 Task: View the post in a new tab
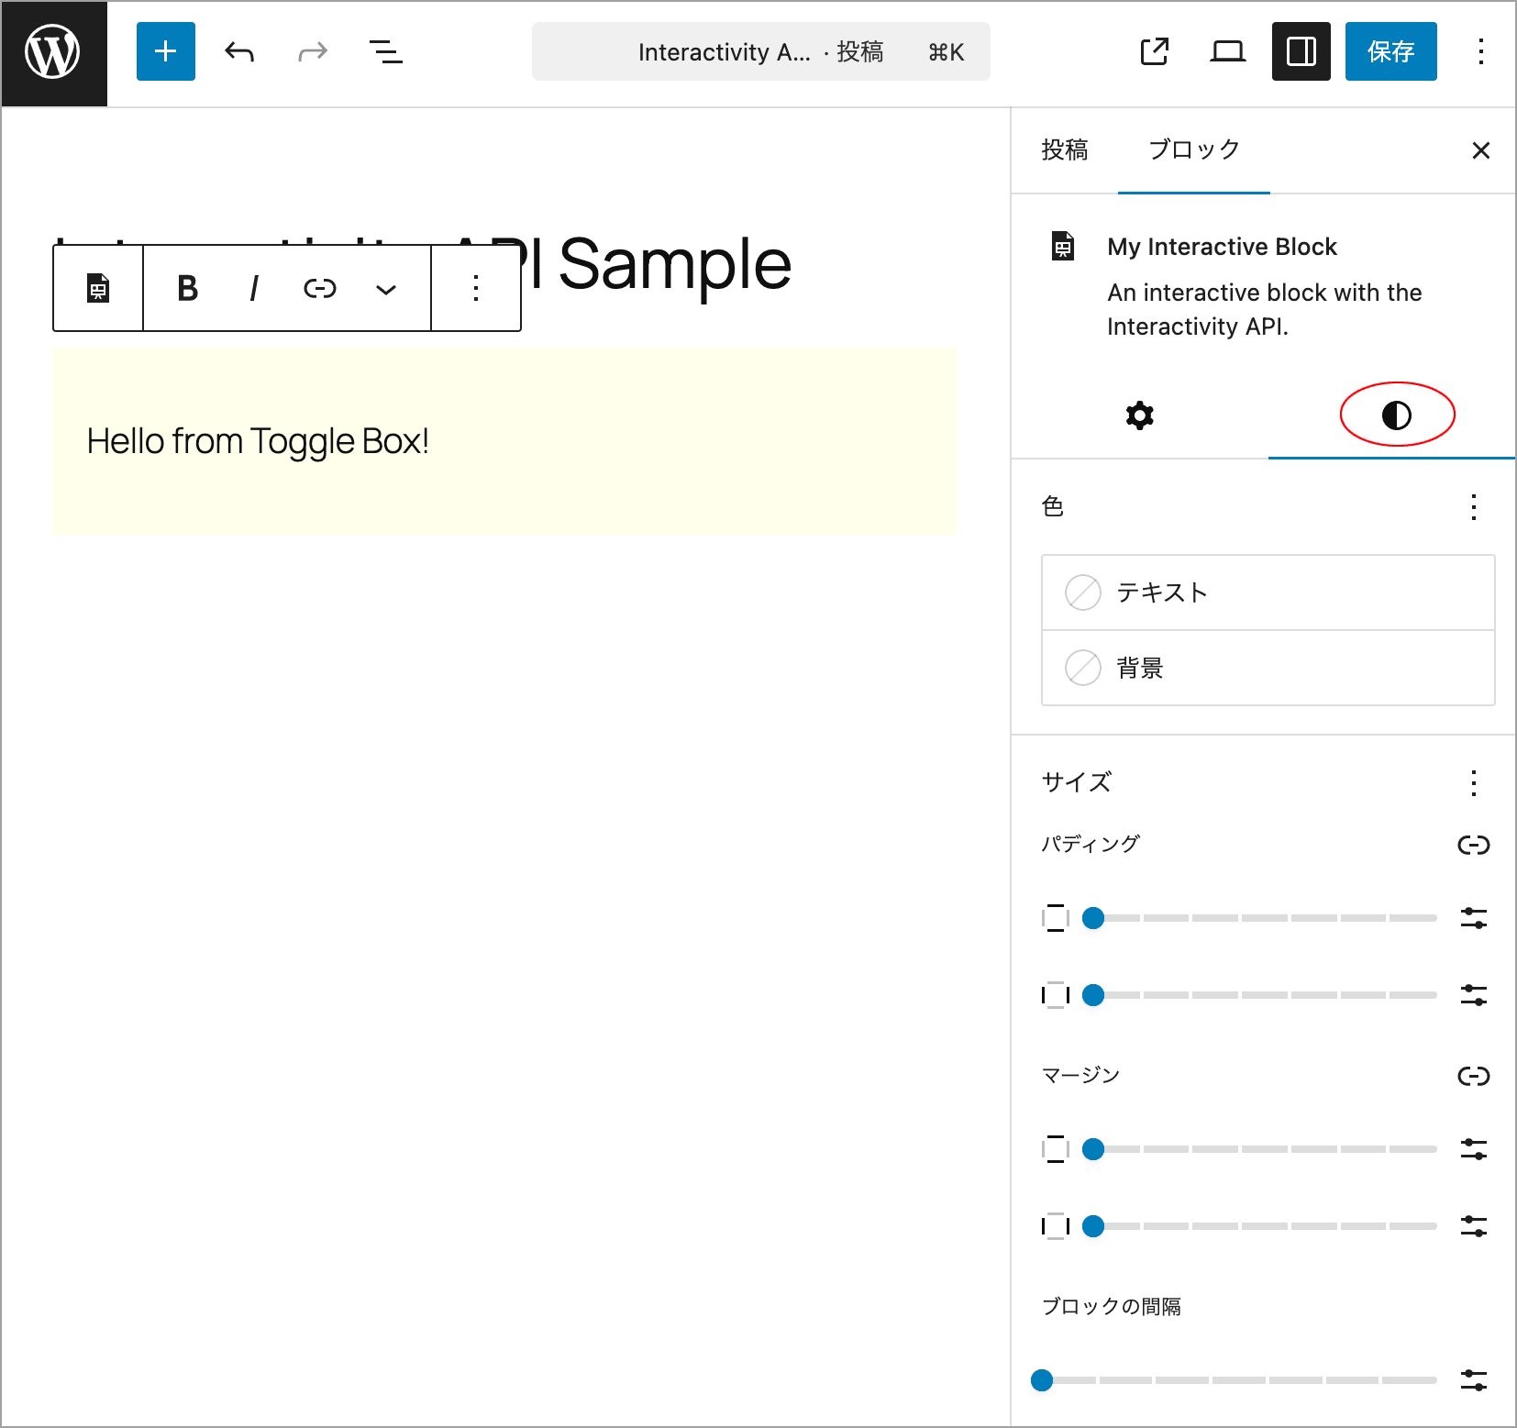(x=1155, y=51)
